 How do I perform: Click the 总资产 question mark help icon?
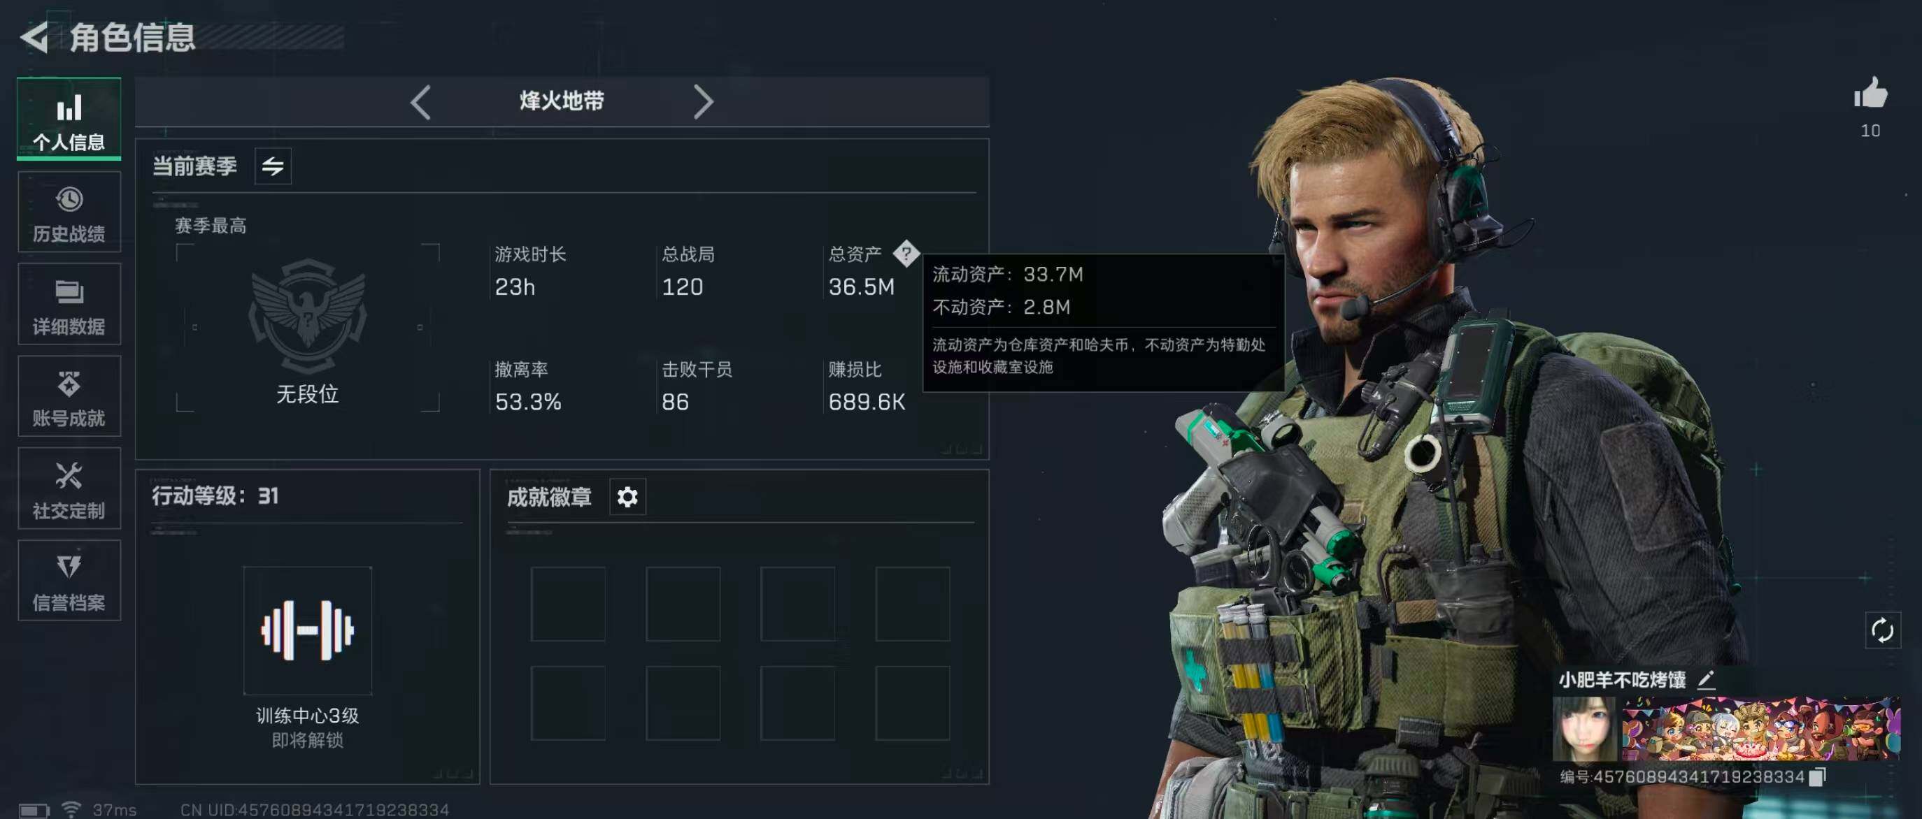(906, 254)
